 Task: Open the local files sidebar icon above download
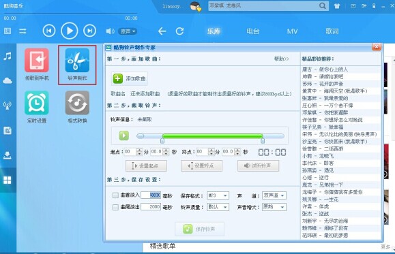[x=8, y=131]
